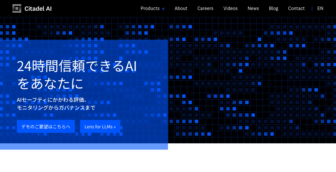Click the subtitle モニタリングからガバナンスまで
This screenshot has height=172, width=336.
56,108
